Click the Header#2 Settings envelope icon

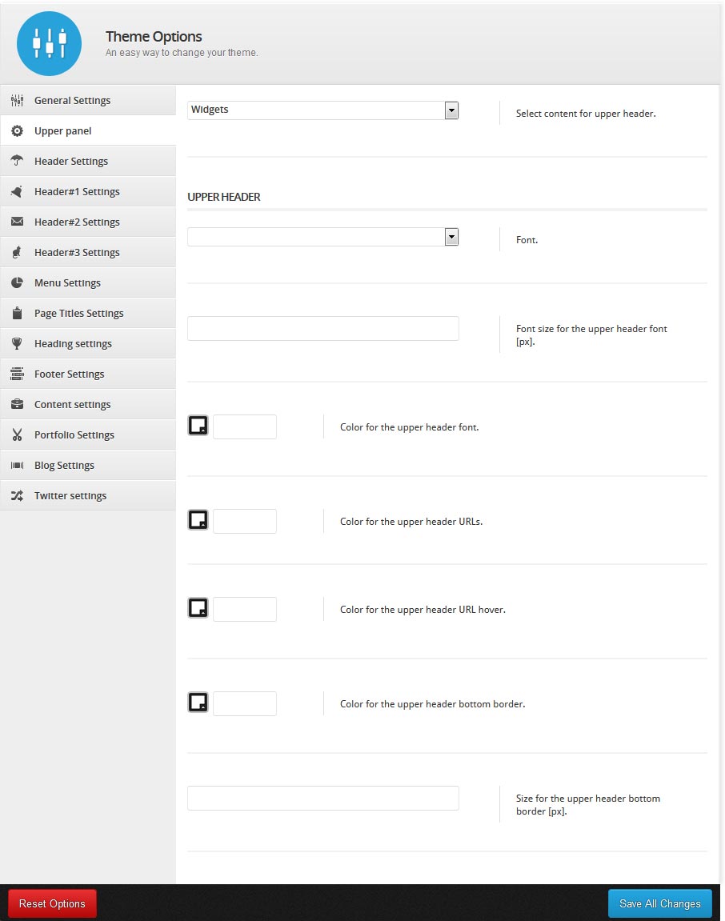coord(17,222)
